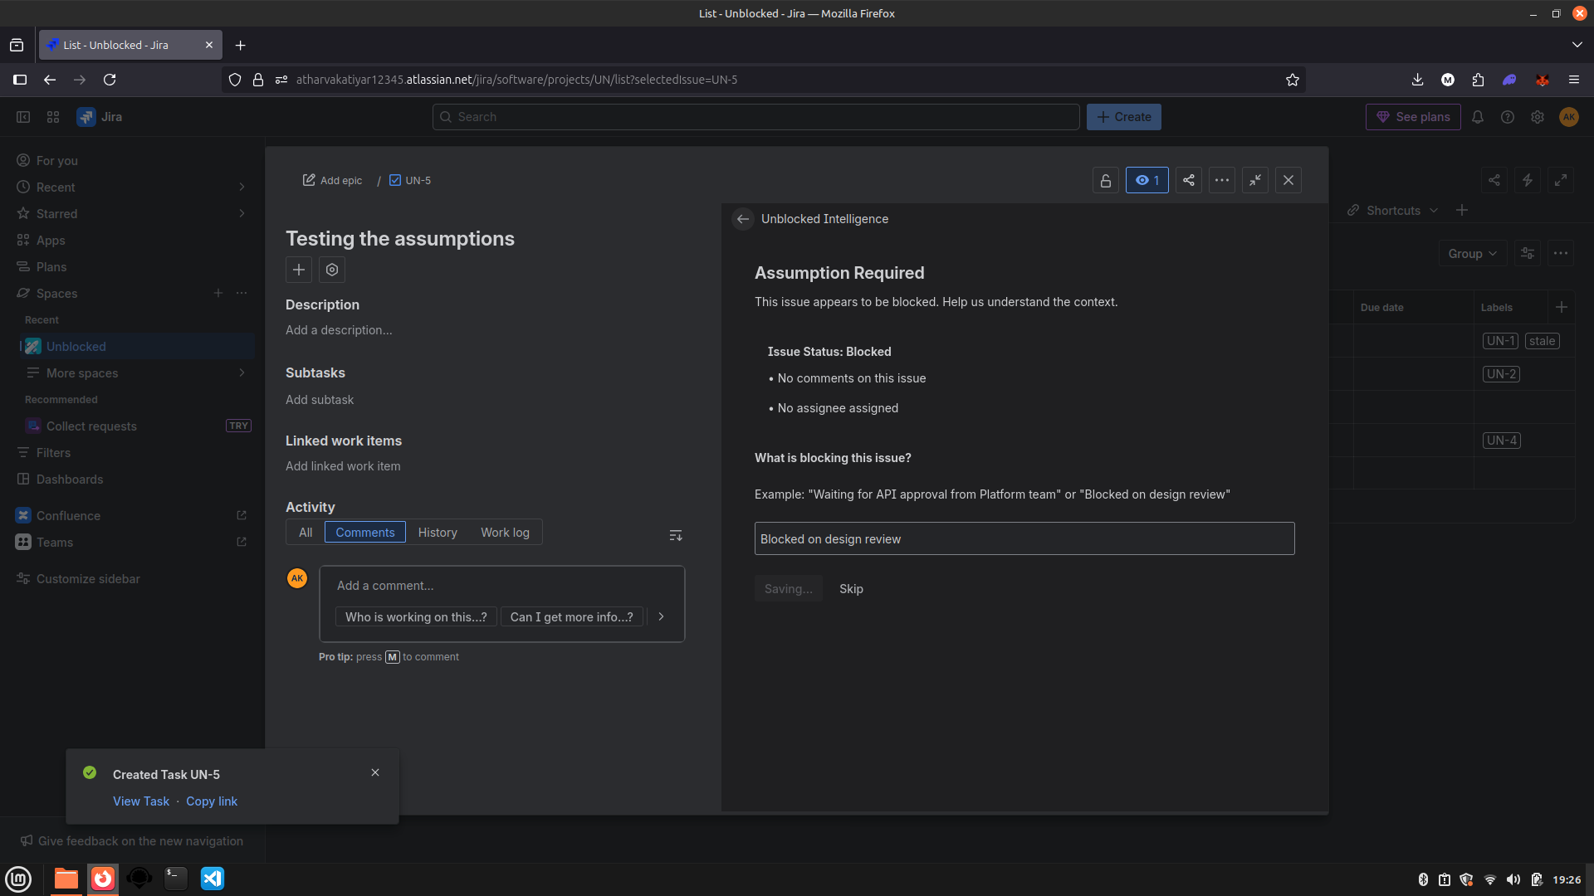This screenshot has height=896, width=1594.
Task: Click the plus button under issue title
Action: click(x=299, y=270)
